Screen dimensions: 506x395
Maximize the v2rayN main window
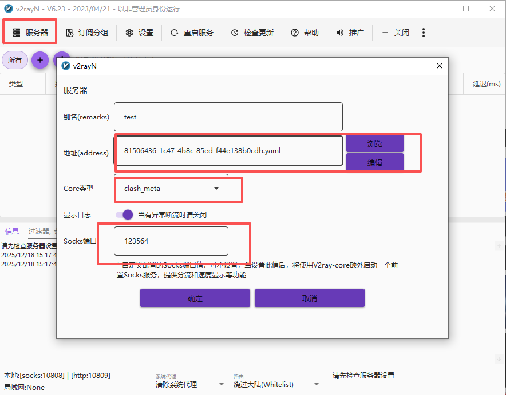[x=466, y=9]
